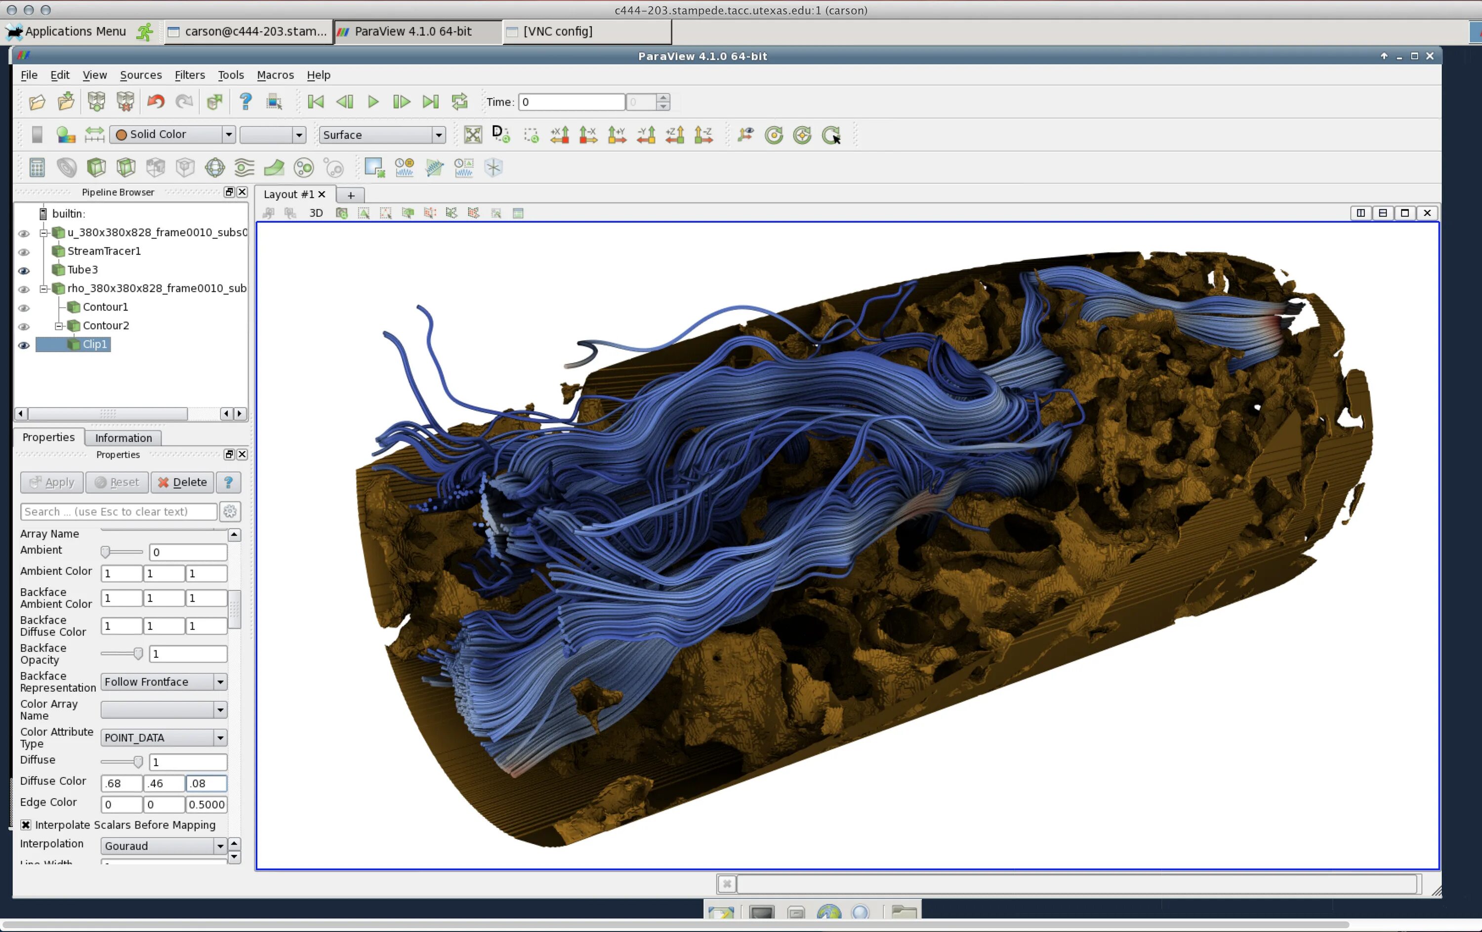Uncheck Interpolate Scalars Before Mapping
The height and width of the screenshot is (932, 1482).
tap(26, 825)
